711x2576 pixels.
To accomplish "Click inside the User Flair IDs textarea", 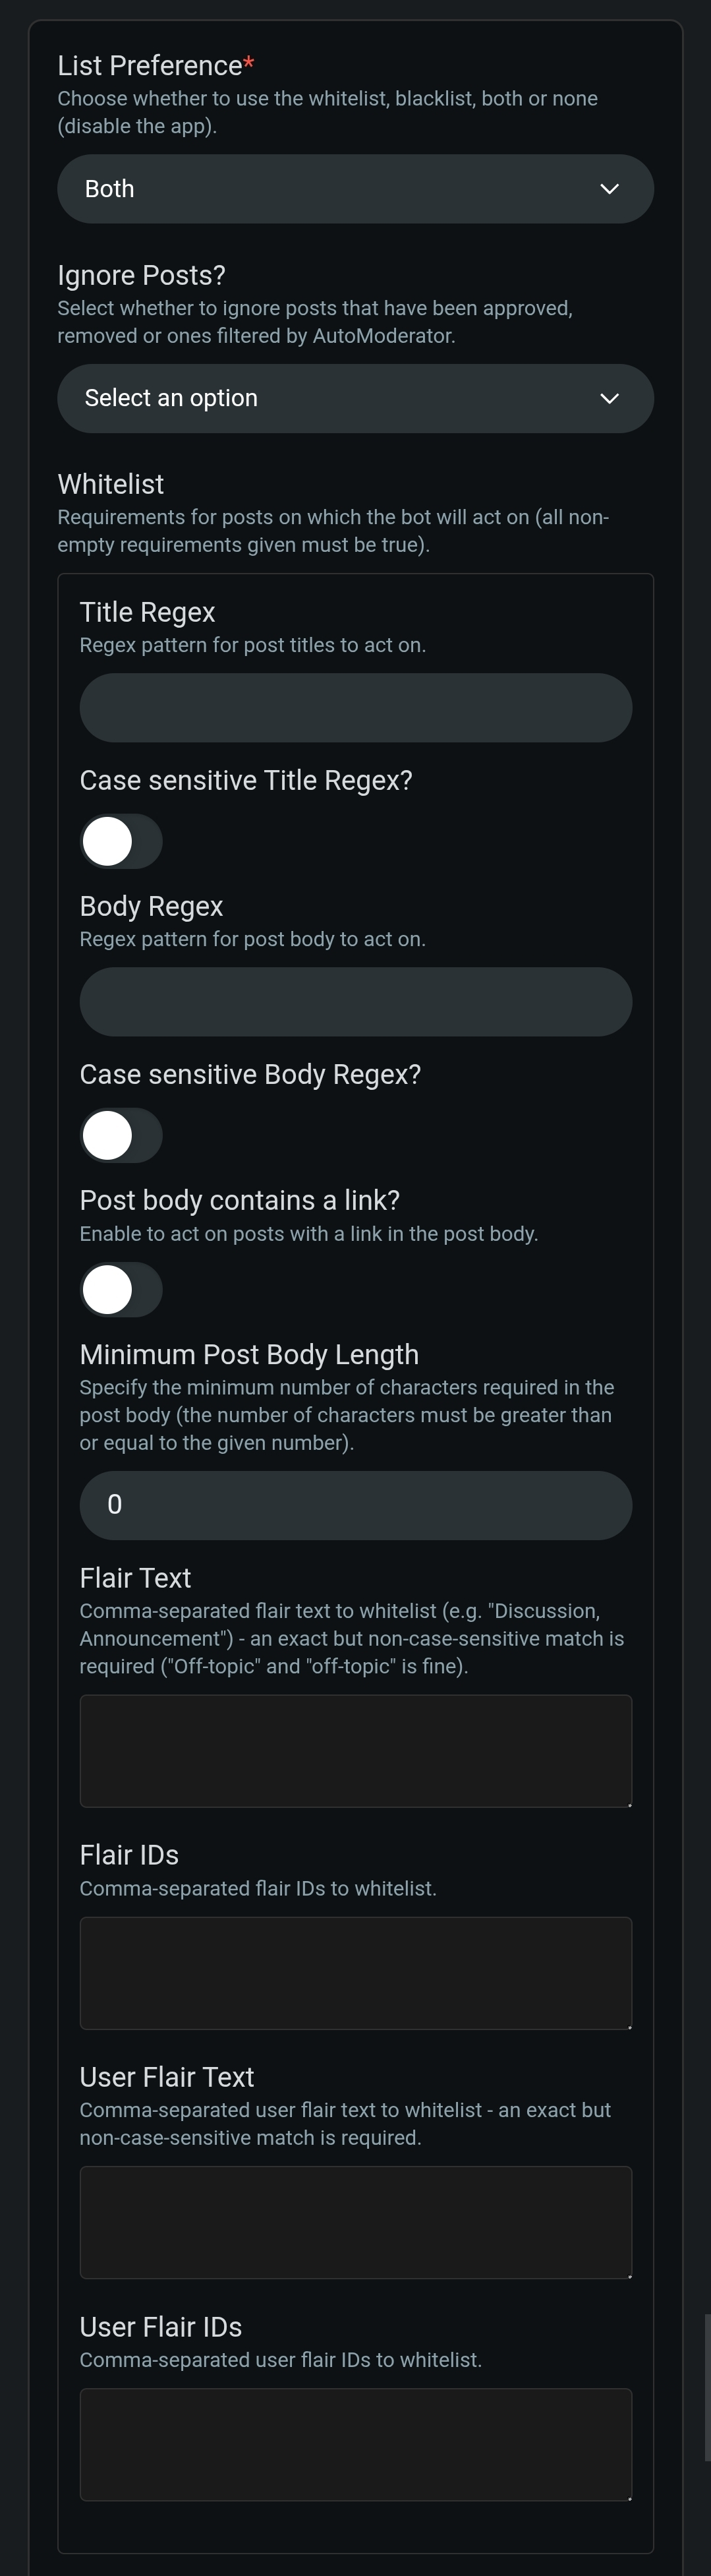I will pos(355,2444).
